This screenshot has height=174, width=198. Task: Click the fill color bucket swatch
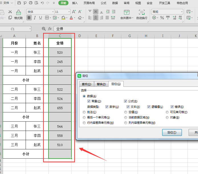(63, 18)
